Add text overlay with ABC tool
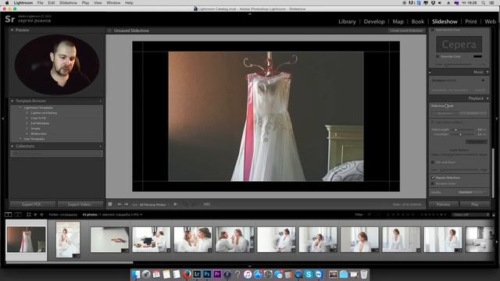The width and height of the screenshot is (500, 281). pos(207,205)
